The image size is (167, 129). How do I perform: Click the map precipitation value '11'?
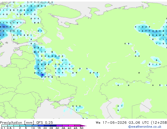tap(7, 27)
